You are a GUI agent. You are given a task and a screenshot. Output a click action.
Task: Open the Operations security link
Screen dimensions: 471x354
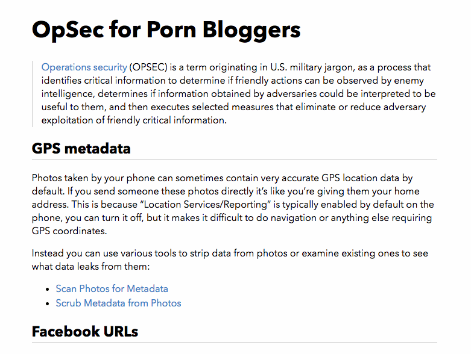84,67
